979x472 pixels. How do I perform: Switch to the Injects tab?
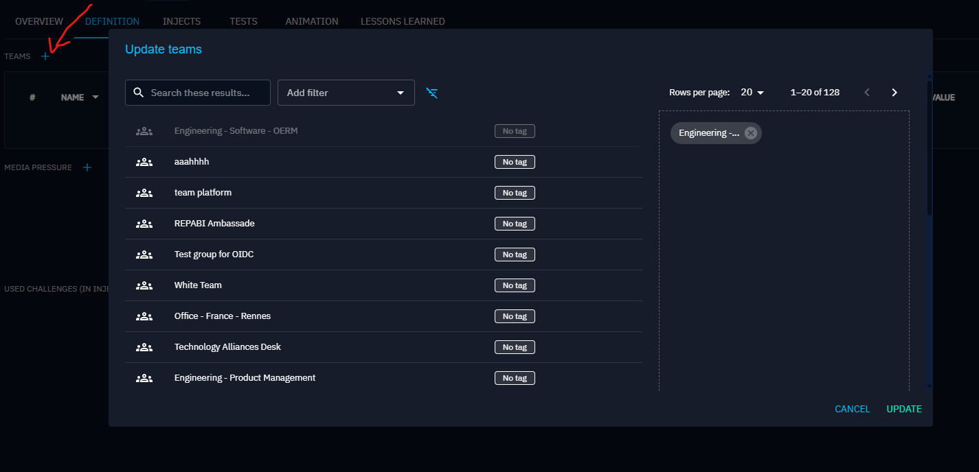[181, 21]
